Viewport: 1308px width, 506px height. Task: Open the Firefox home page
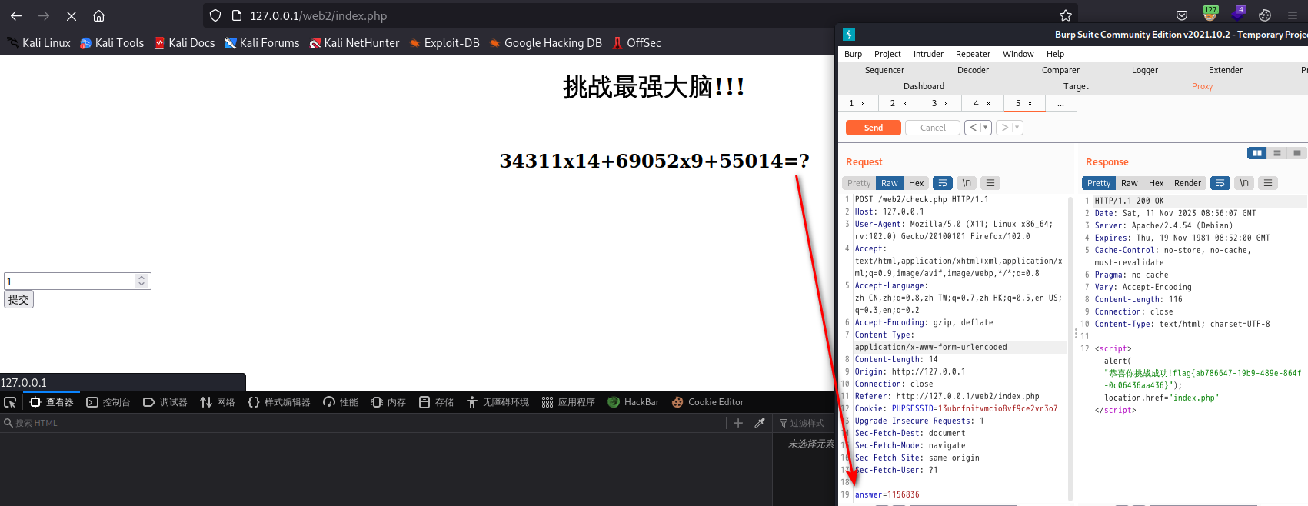point(98,15)
